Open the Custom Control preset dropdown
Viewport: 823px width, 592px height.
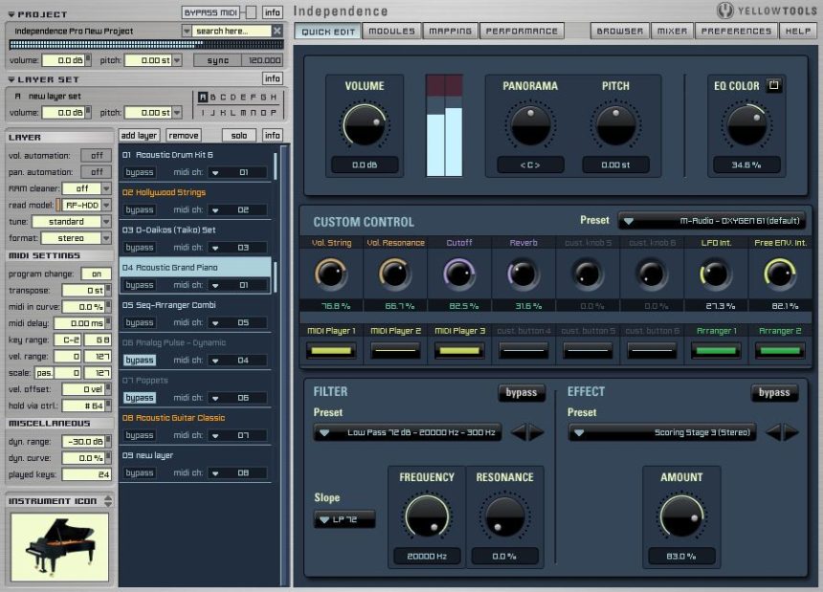[712, 221]
